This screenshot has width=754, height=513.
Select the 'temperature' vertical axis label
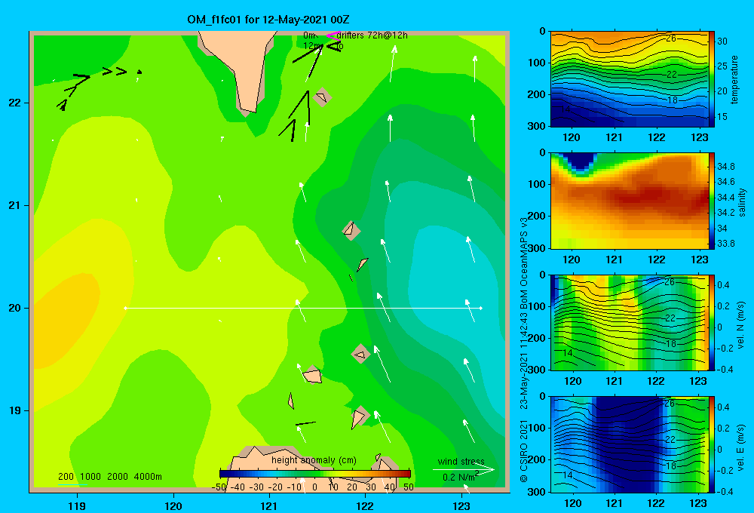click(734, 79)
